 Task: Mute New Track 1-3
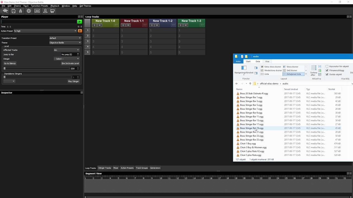186,25
